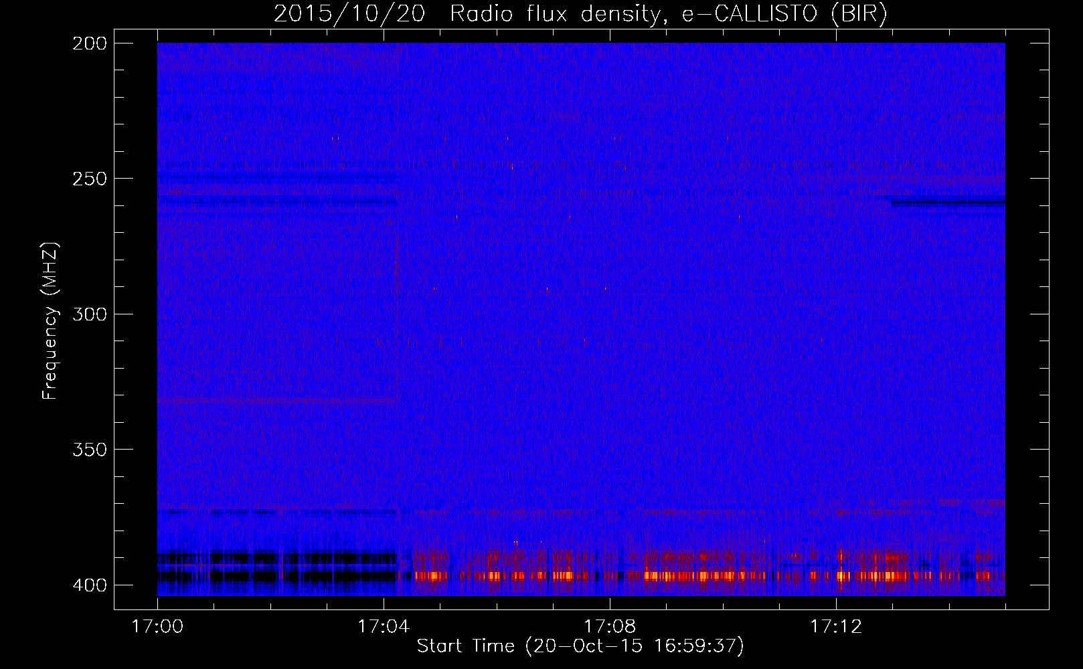Click the 350 frequency tick label
This screenshot has height=669, width=1083.
pos(90,450)
